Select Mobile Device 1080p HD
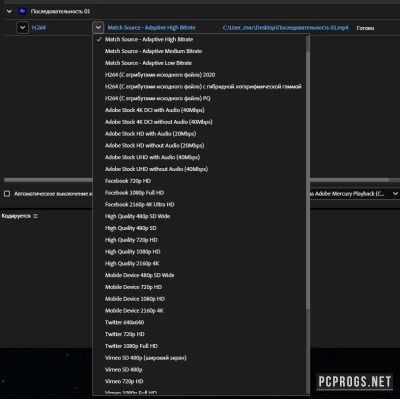The width and height of the screenshot is (400, 399). [199, 298]
